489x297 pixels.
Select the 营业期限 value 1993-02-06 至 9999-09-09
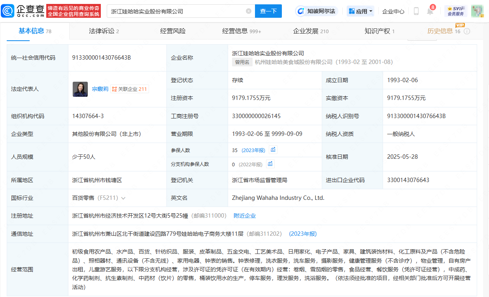[x=267, y=134]
